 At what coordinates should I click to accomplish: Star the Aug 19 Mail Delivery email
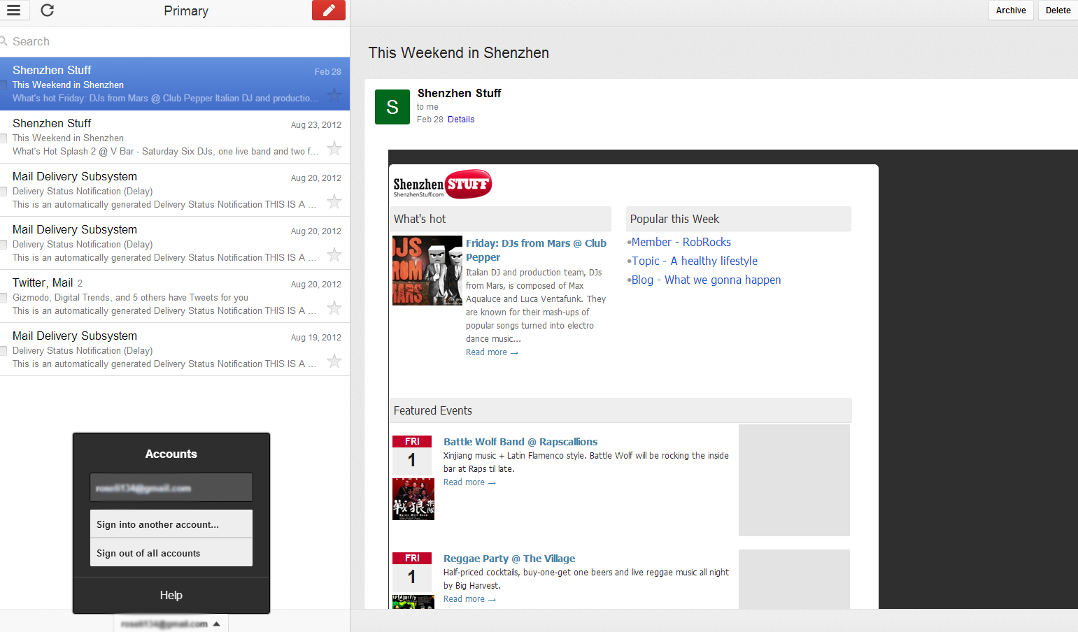click(334, 361)
